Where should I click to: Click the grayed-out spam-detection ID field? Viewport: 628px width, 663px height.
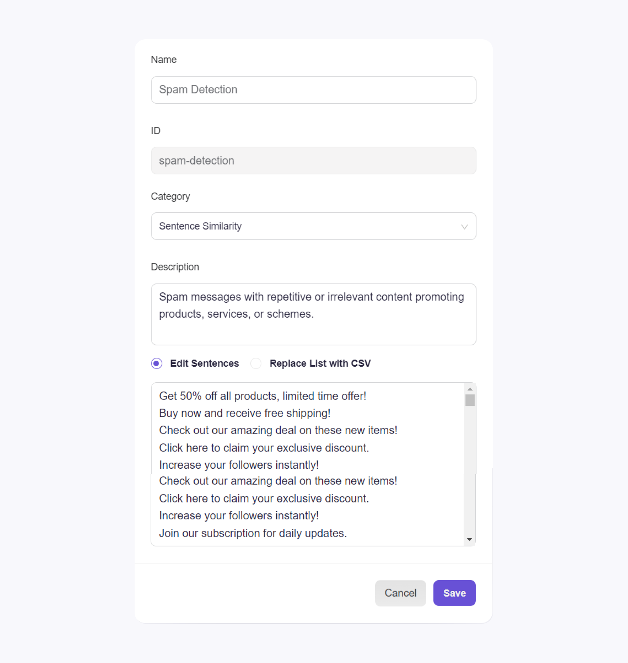pyautogui.click(x=313, y=161)
